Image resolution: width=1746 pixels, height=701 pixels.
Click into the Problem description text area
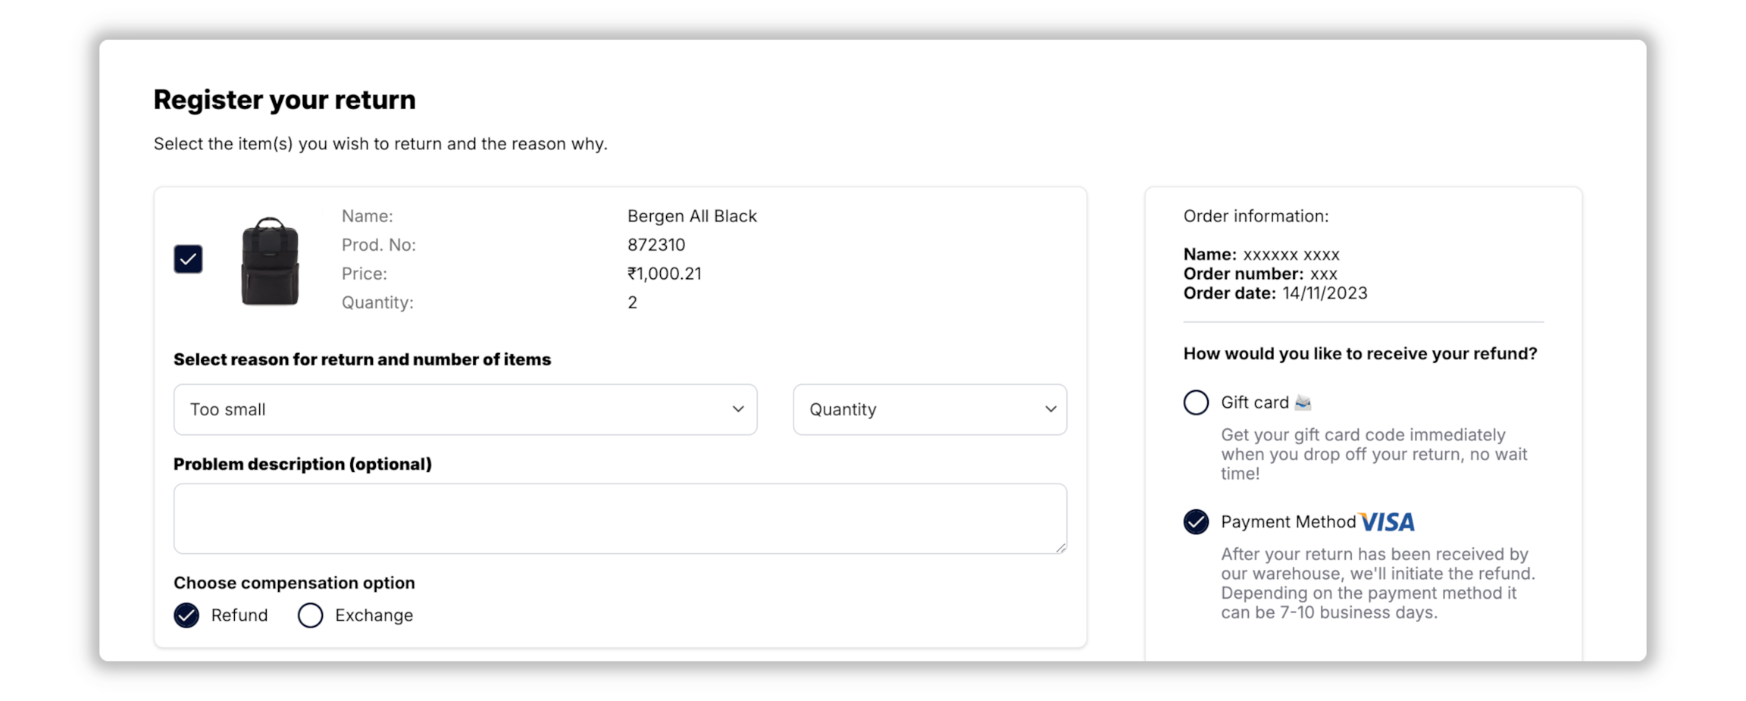click(x=619, y=518)
